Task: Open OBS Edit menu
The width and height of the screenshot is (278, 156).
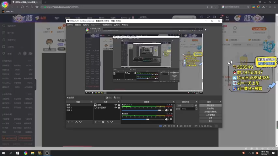Action: click(77, 25)
